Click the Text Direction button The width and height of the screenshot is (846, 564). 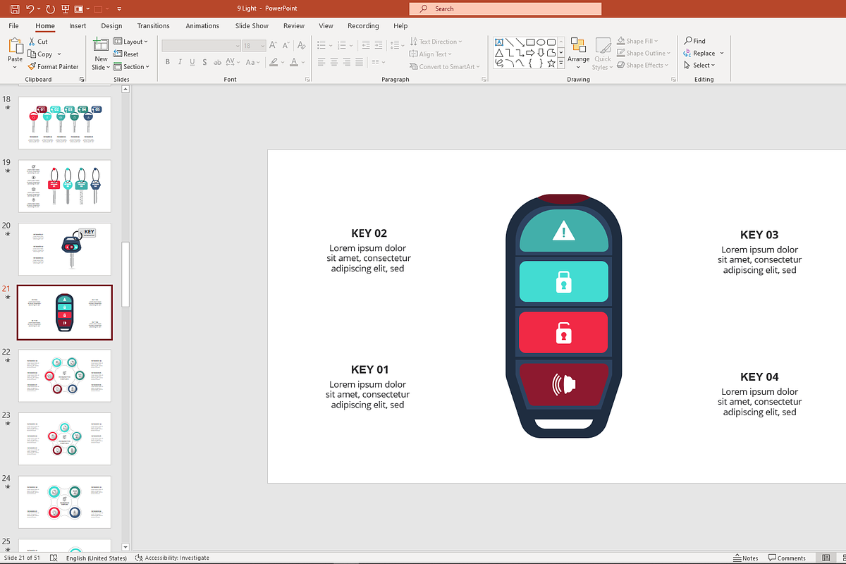point(436,42)
